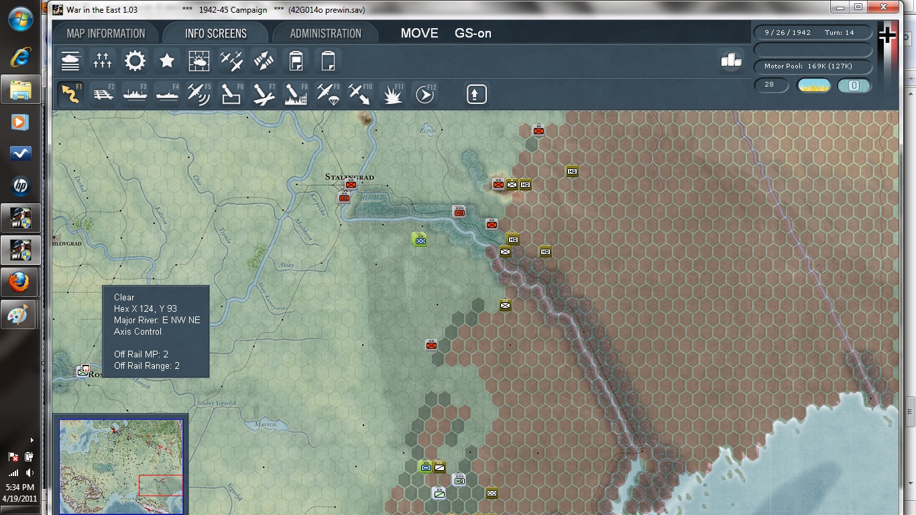The height and width of the screenshot is (515, 916).
Task: Click the Motor Pool 169K (127K) readout
Action: point(813,66)
